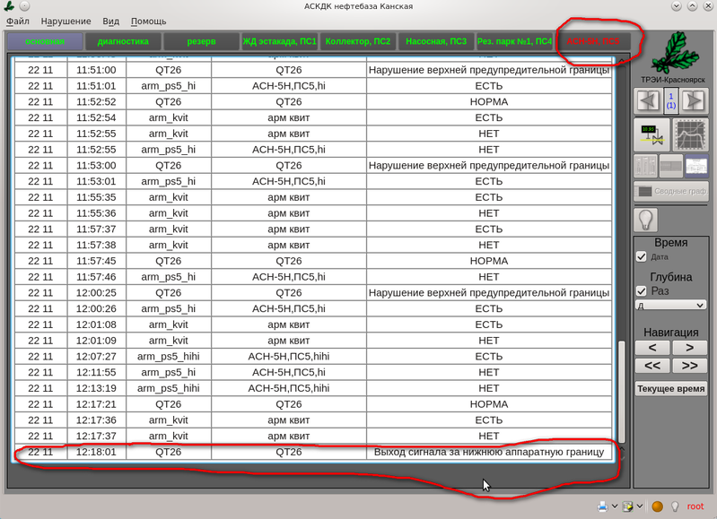Click the >> fast forward navigation button
The height and width of the screenshot is (519, 717).
point(690,365)
